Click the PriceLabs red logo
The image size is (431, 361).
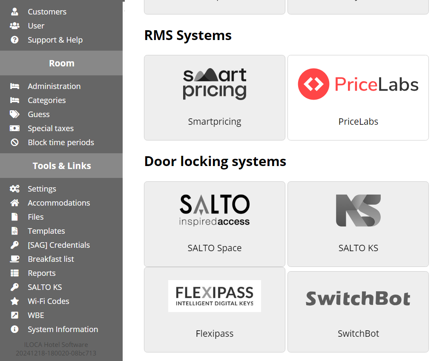pyautogui.click(x=358, y=84)
